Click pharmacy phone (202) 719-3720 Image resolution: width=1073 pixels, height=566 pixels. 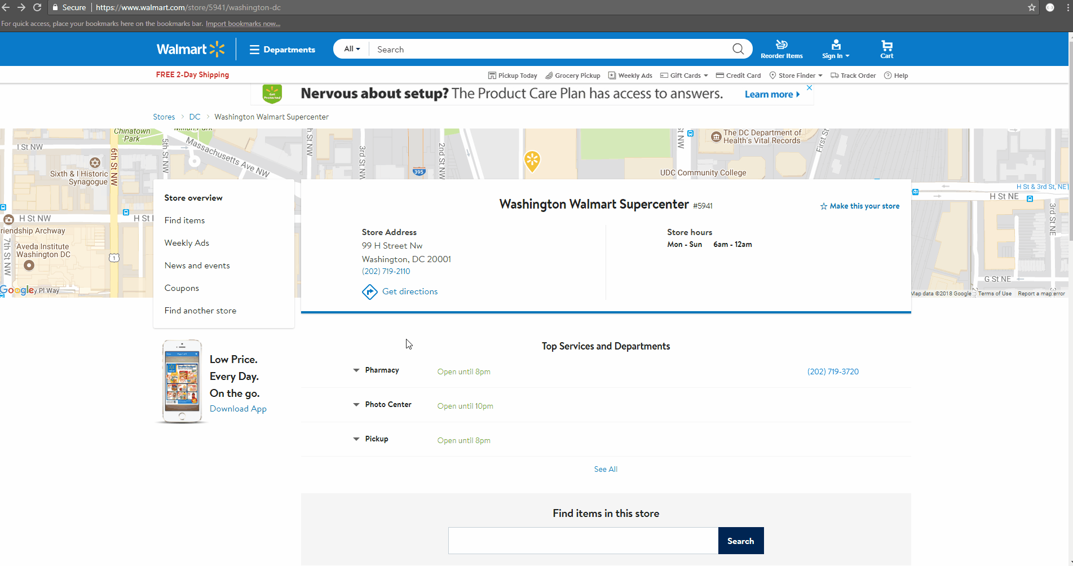(x=833, y=372)
